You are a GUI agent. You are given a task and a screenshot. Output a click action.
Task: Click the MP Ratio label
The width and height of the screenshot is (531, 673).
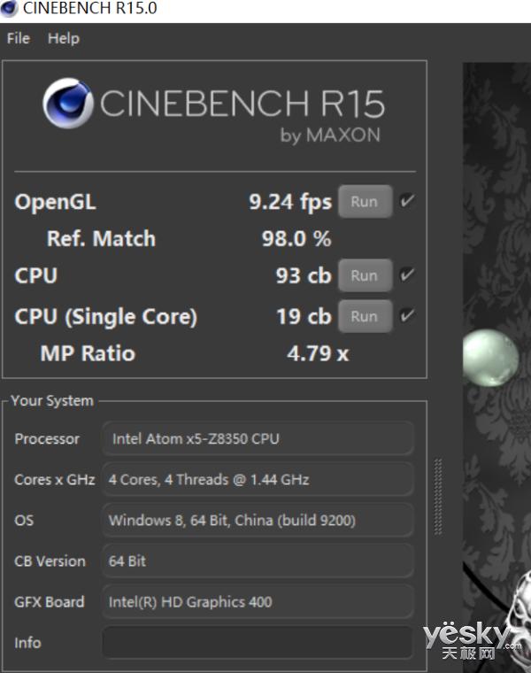tap(88, 353)
